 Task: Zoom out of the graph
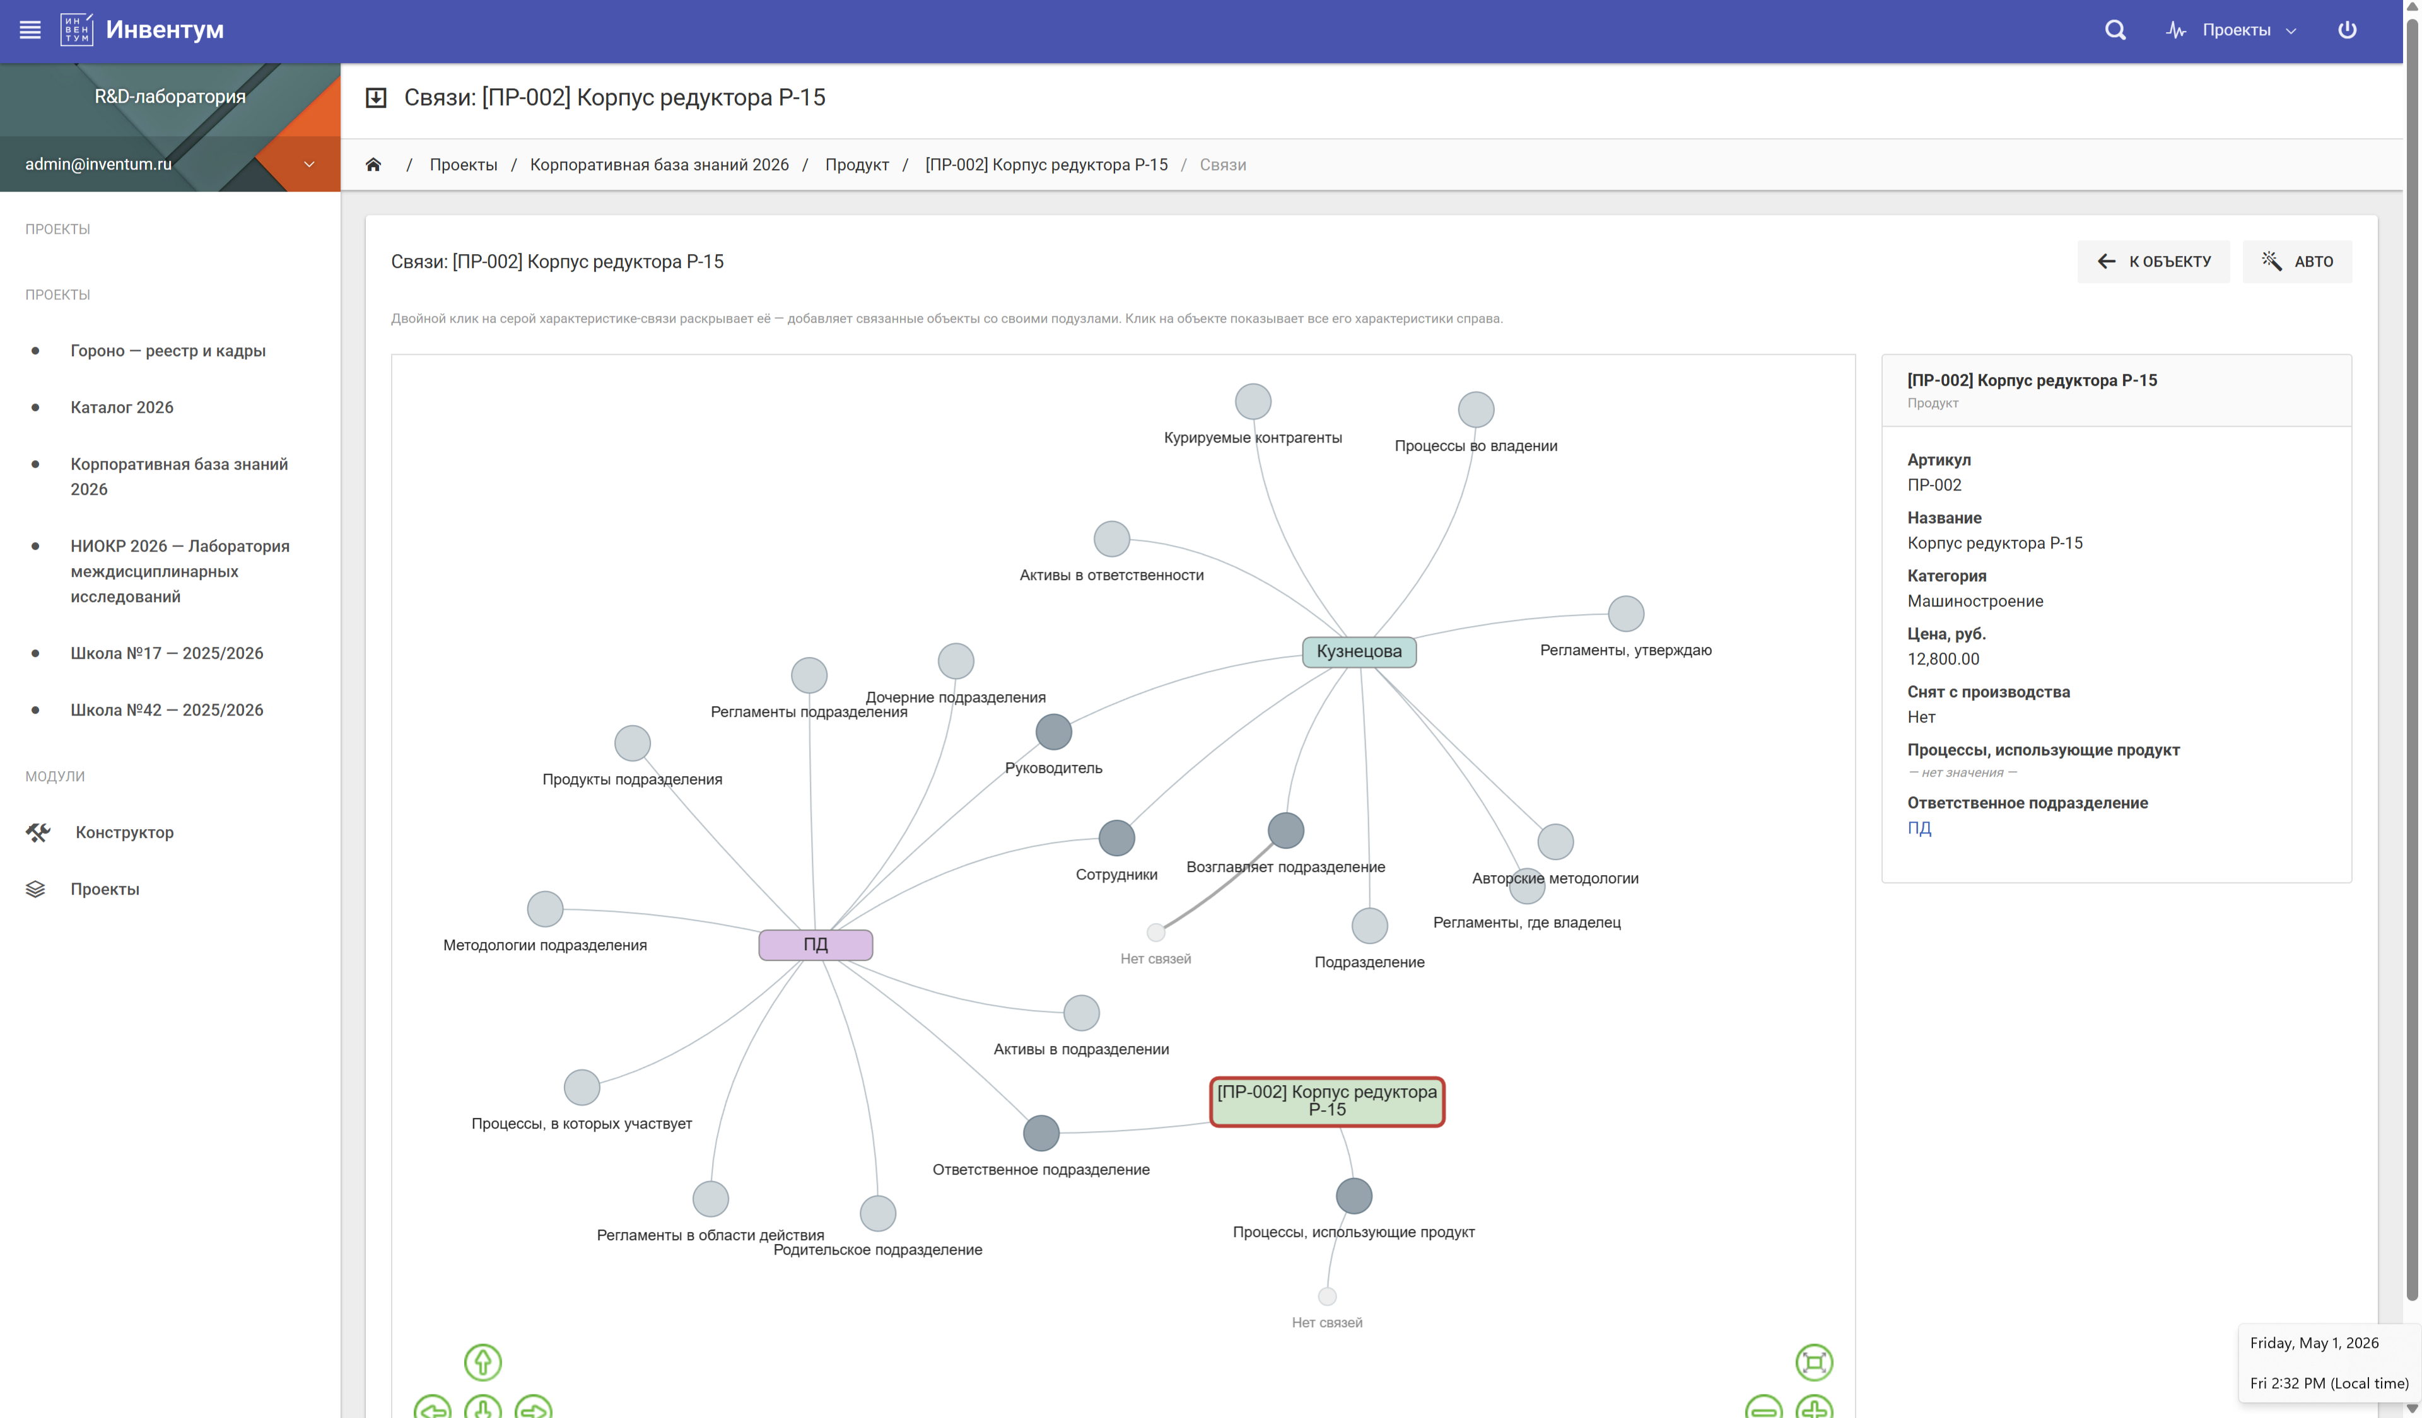click(1764, 1409)
